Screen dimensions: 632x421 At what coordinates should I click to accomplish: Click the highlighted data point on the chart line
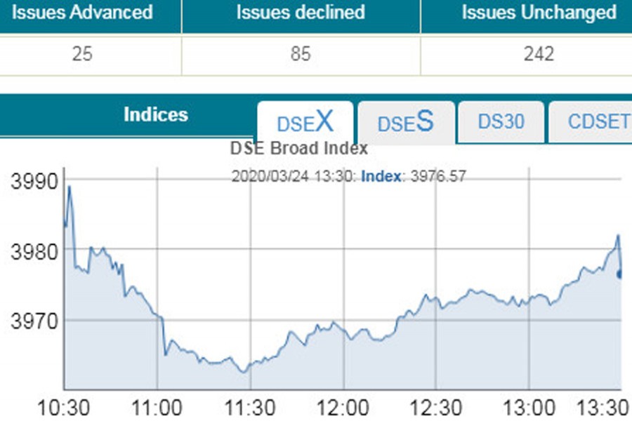click(620, 274)
